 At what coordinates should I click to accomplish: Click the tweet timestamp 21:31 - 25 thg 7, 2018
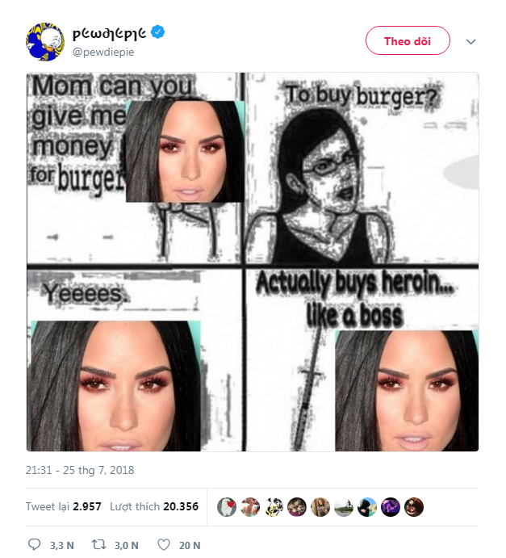[80, 470]
